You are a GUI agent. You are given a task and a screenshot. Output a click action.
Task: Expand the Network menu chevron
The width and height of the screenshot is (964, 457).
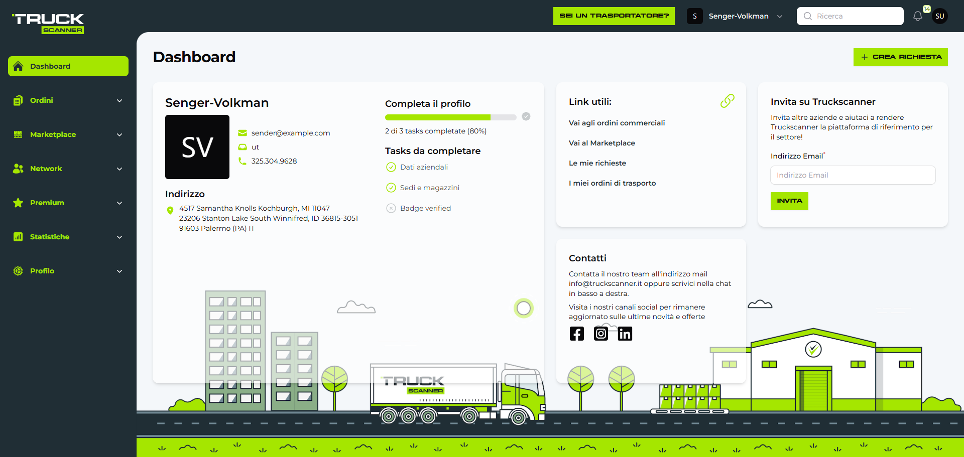119,169
